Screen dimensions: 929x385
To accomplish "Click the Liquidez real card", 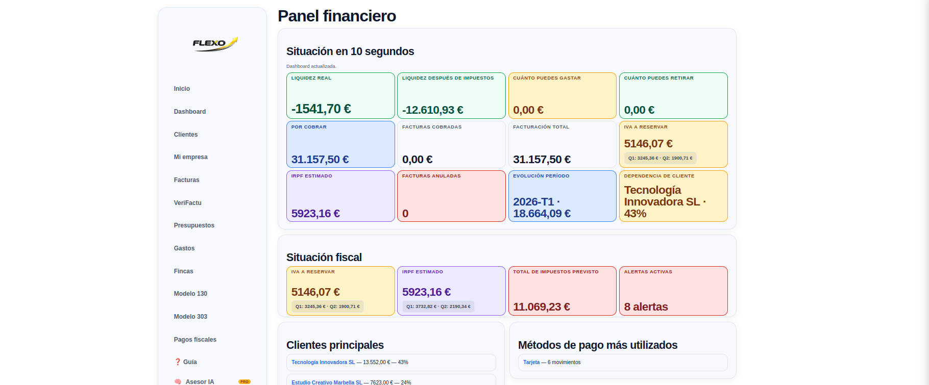I will pos(340,95).
